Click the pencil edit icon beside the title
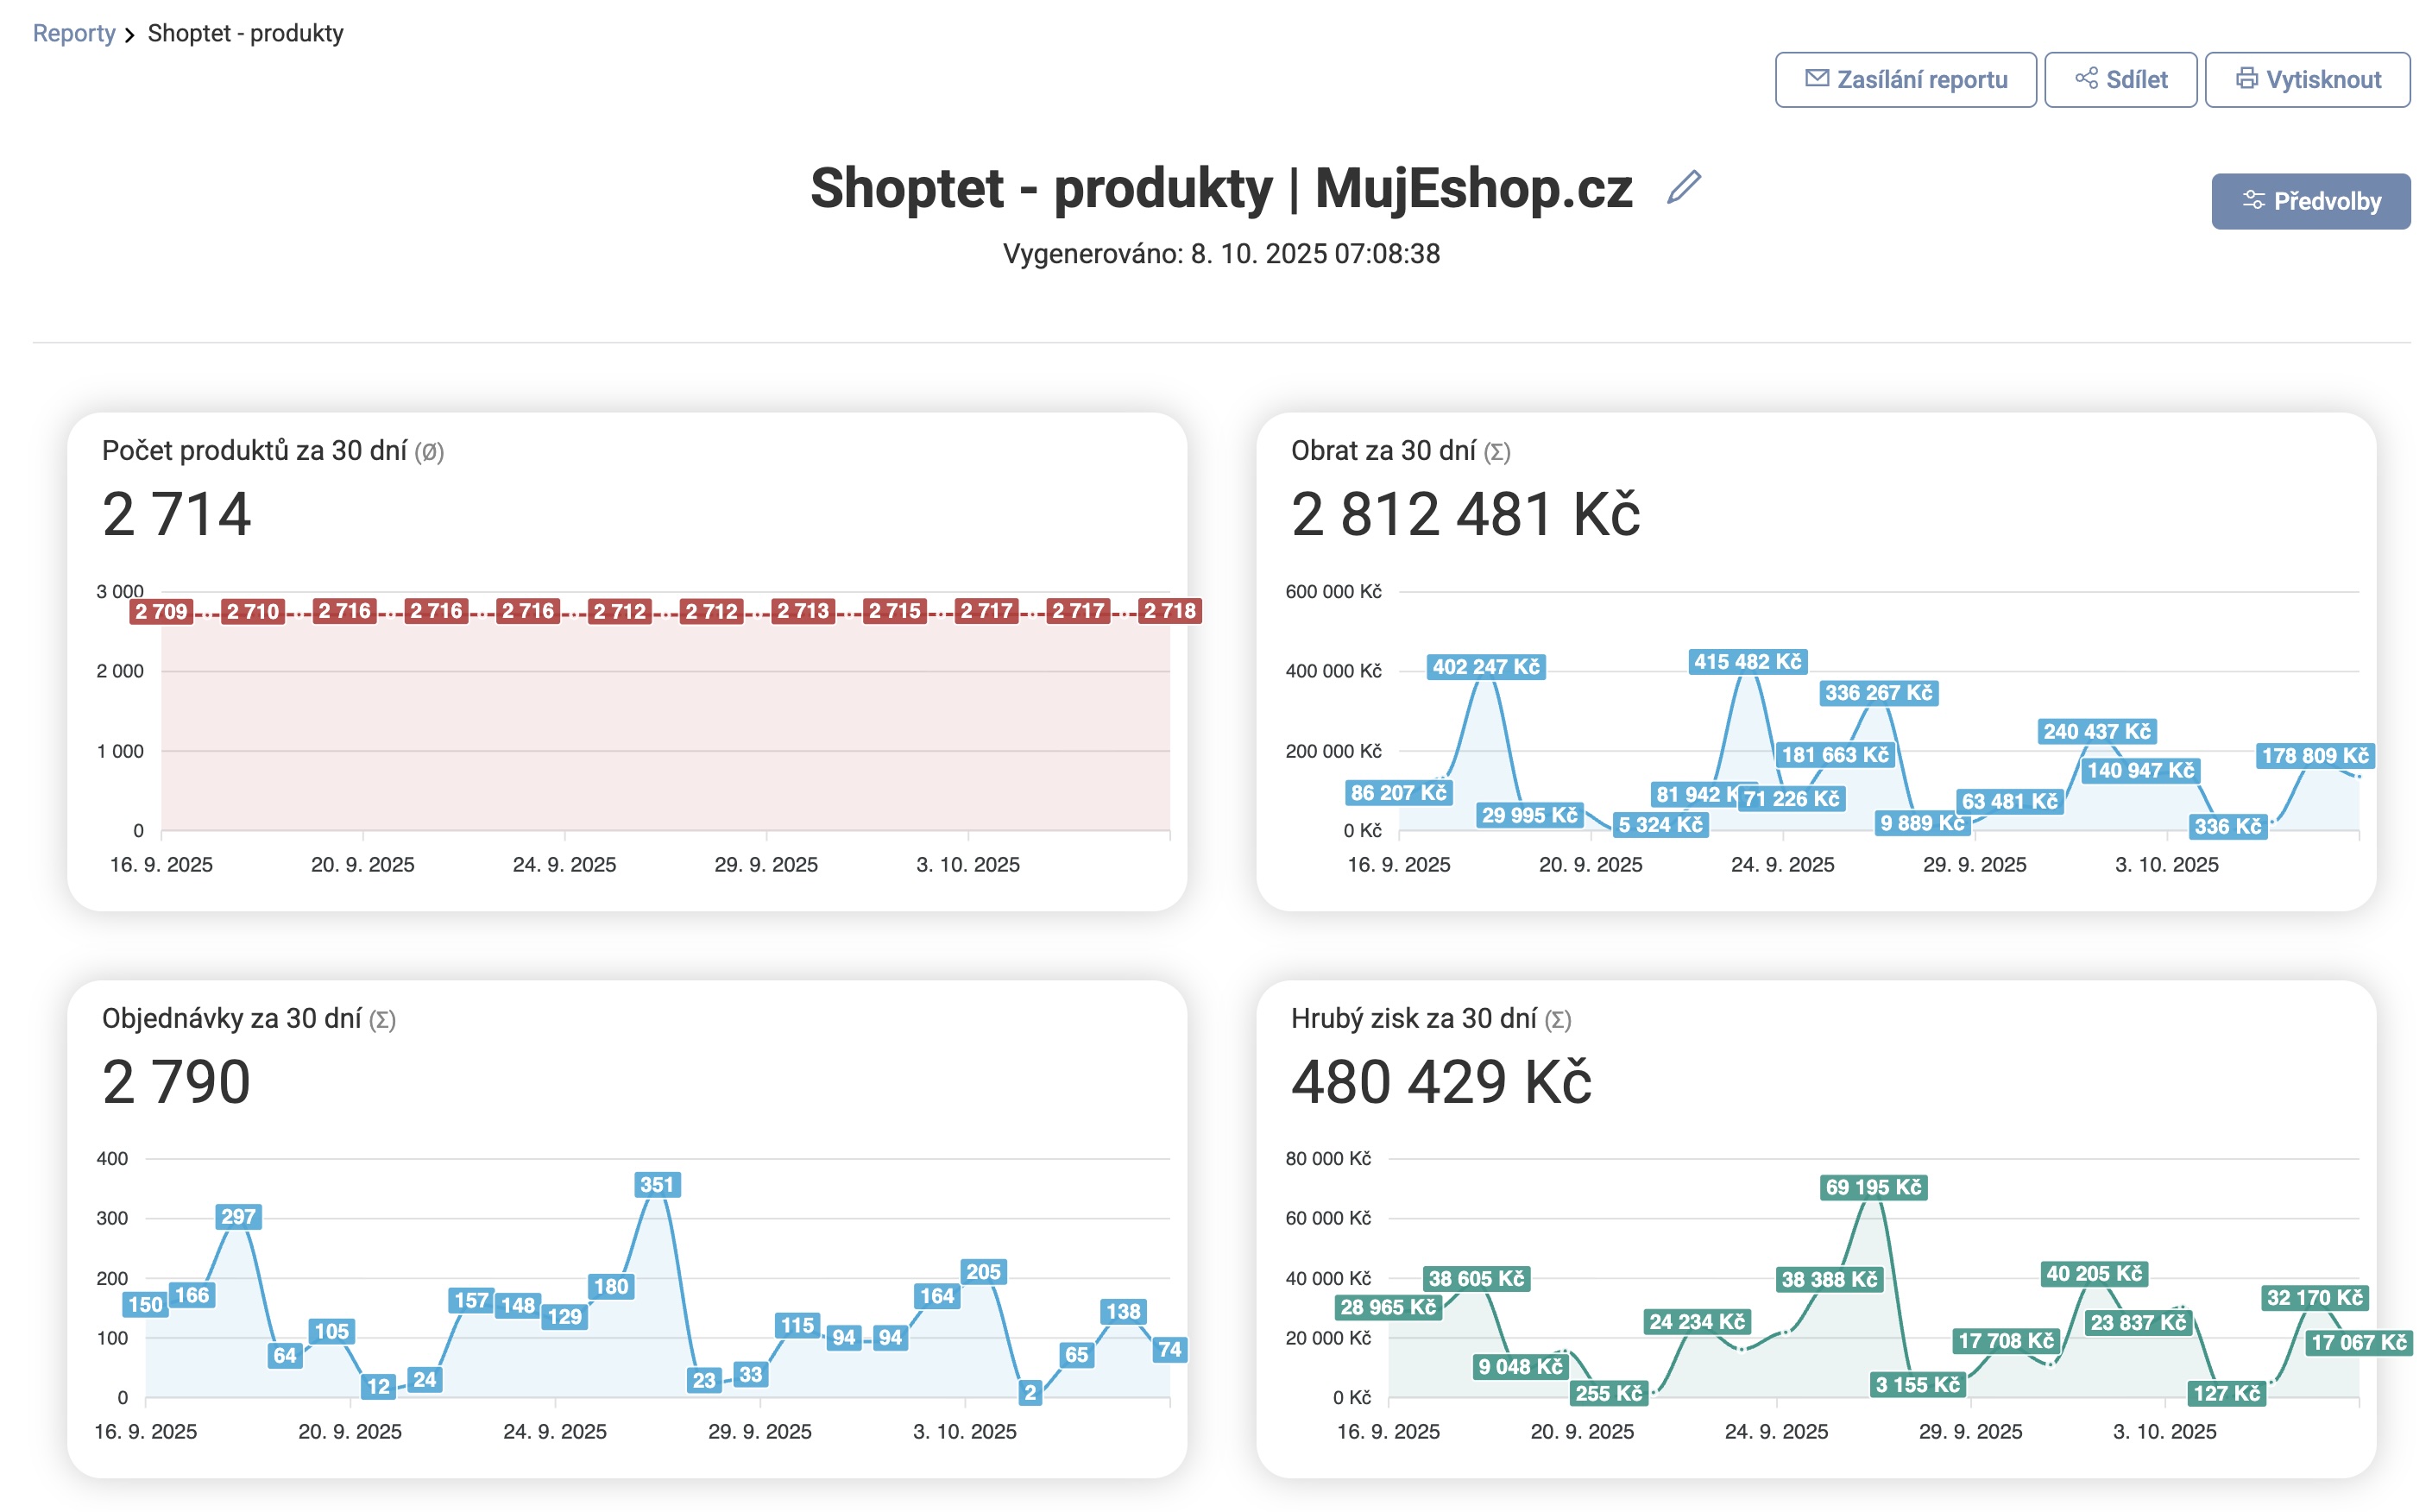The width and height of the screenshot is (2432, 1512). [1684, 187]
